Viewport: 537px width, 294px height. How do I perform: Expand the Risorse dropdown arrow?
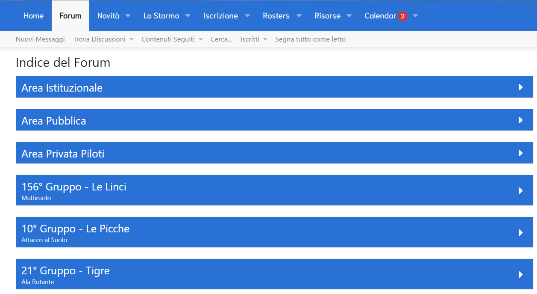tap(349, 16)
